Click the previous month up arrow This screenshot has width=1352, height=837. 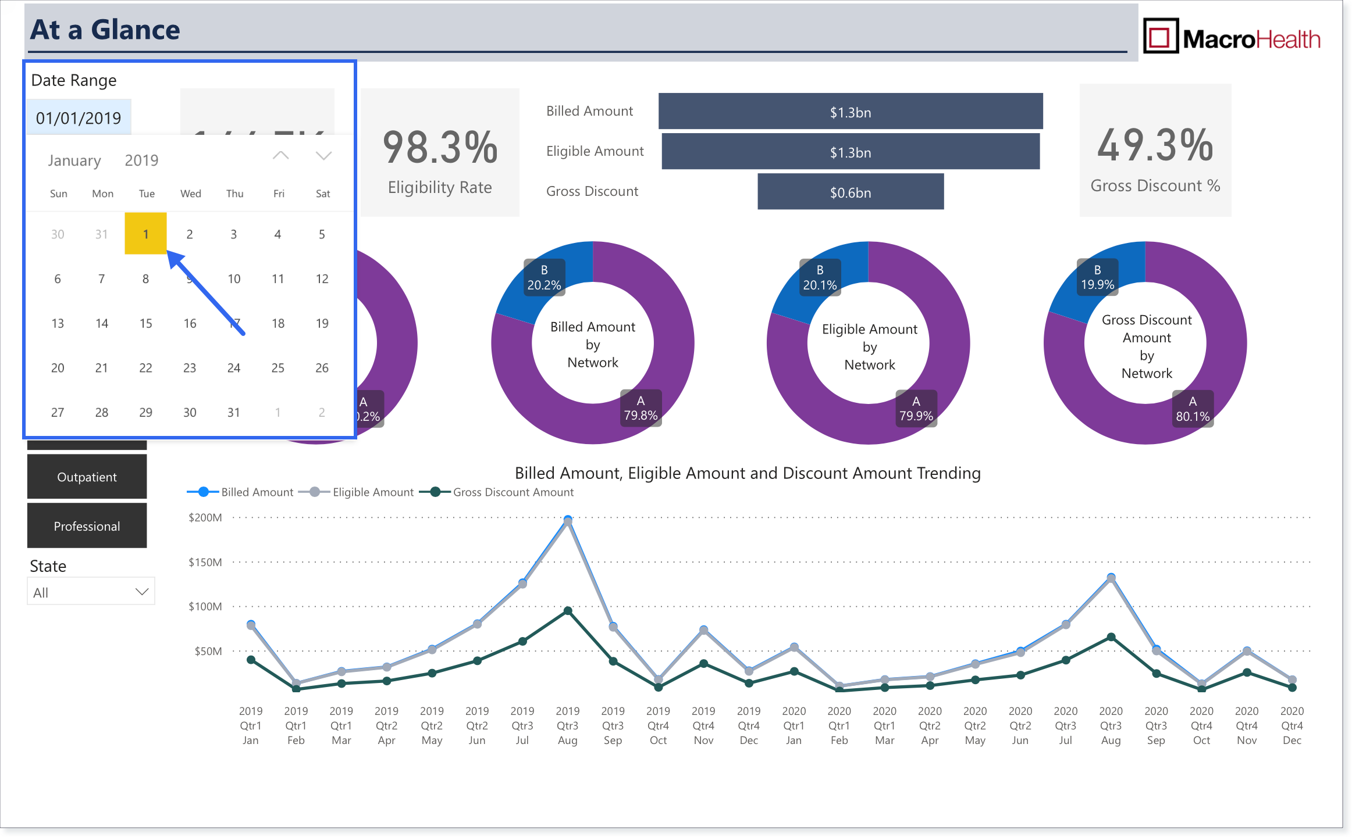coord(281,156)
